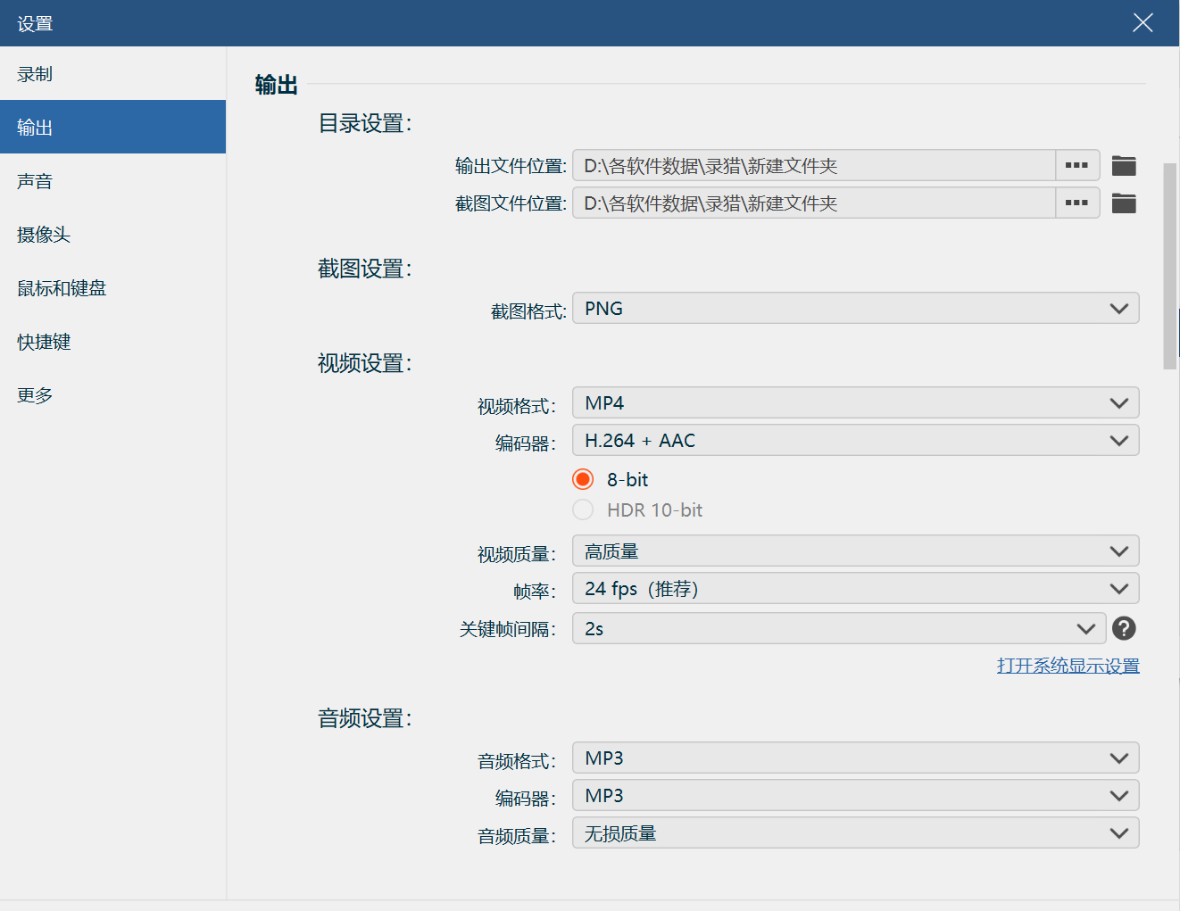Click folder icon next to 截图文件位置
Viewport: 1180px width, 911px height.
[1124, 203]
